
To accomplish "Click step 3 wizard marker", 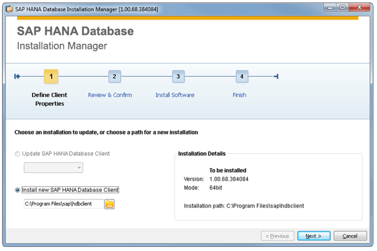I will 178,76.
